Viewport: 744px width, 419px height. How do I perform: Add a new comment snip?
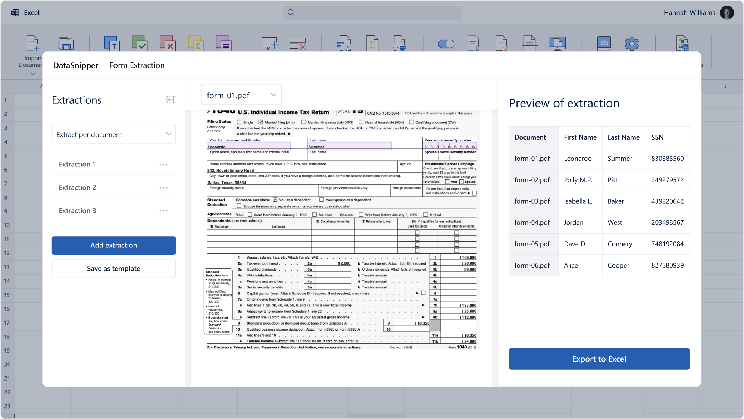tap(270, 43)
